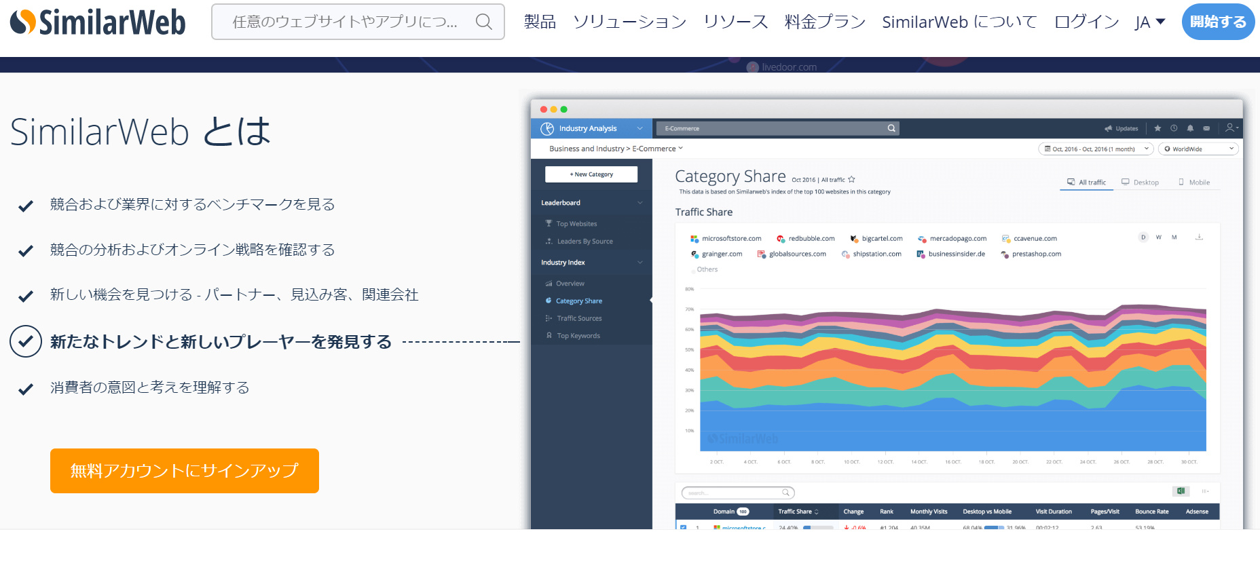Click the magnifier in the E-Commerce search bar
Screen dimensions: 1260x574
pos(891,128)
